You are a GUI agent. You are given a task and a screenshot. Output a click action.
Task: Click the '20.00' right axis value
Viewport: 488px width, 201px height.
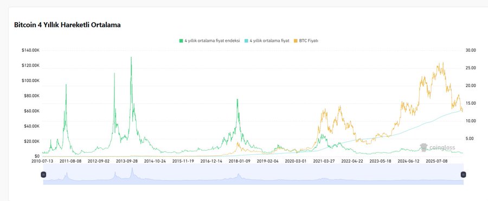pyautogui.click(x=471, y=86)
